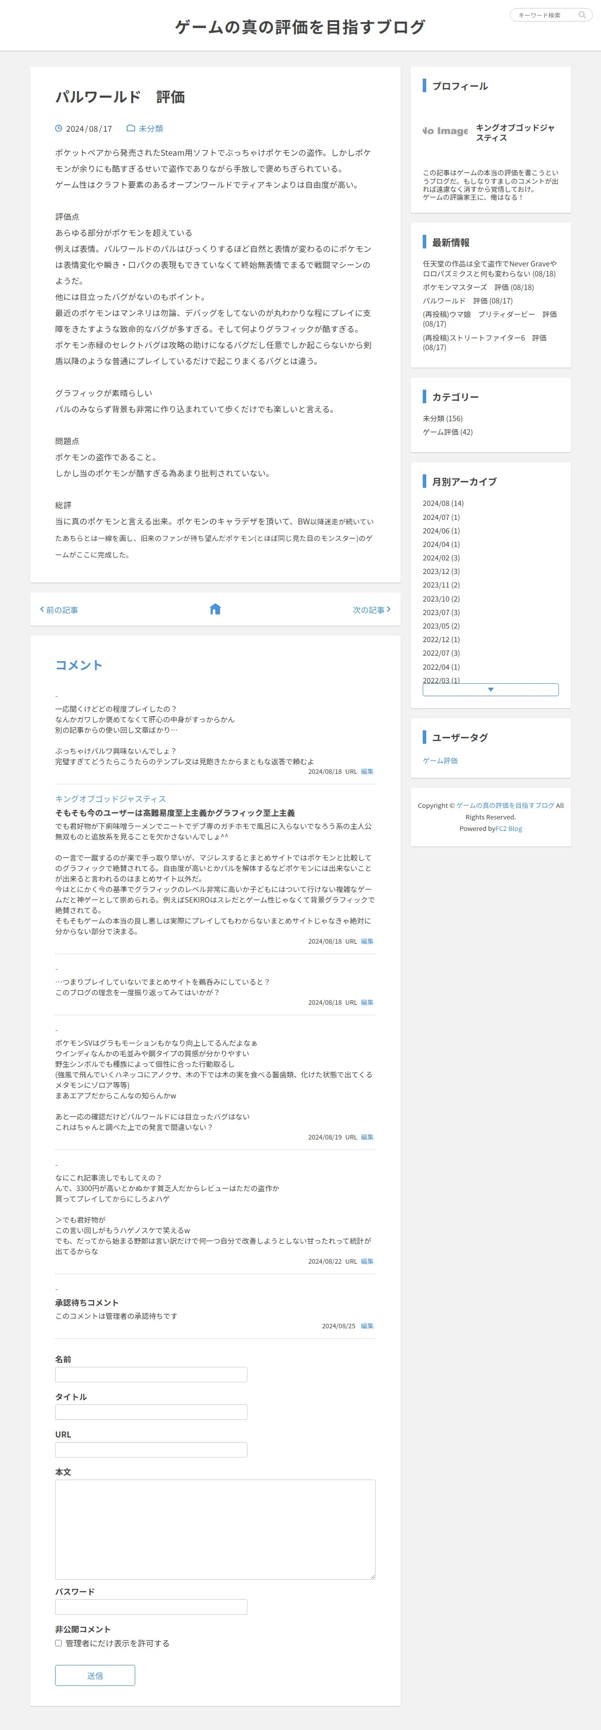Image resolution: width=601 pixels, height=1730 pixels.
Task: Open archive 2022/12 (1)
Action: 441,639
